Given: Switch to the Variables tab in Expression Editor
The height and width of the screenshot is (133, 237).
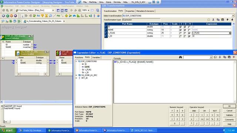Looking at the screenshot, I should tap(96, 58).
